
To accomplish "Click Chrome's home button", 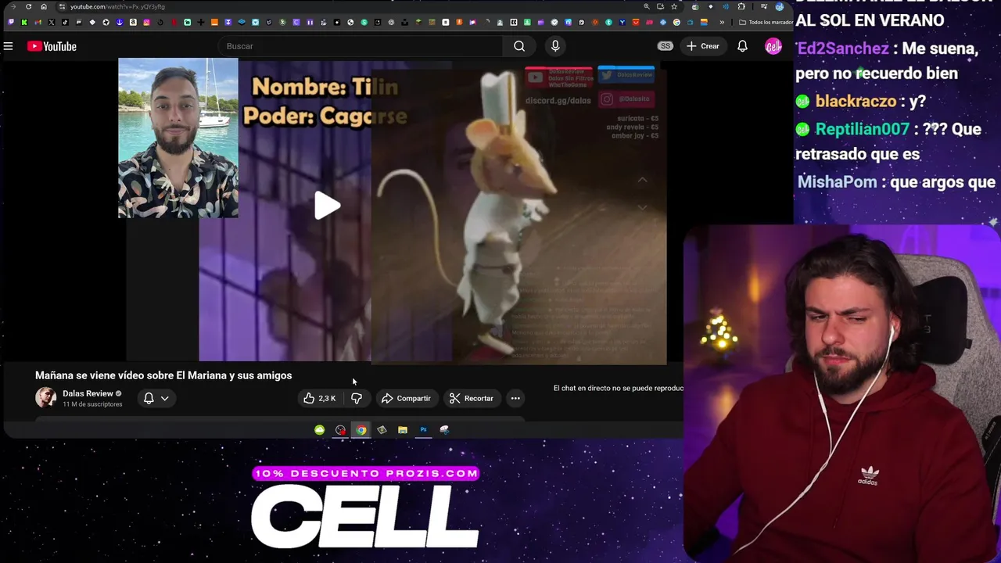I will [x=44, y=6].
